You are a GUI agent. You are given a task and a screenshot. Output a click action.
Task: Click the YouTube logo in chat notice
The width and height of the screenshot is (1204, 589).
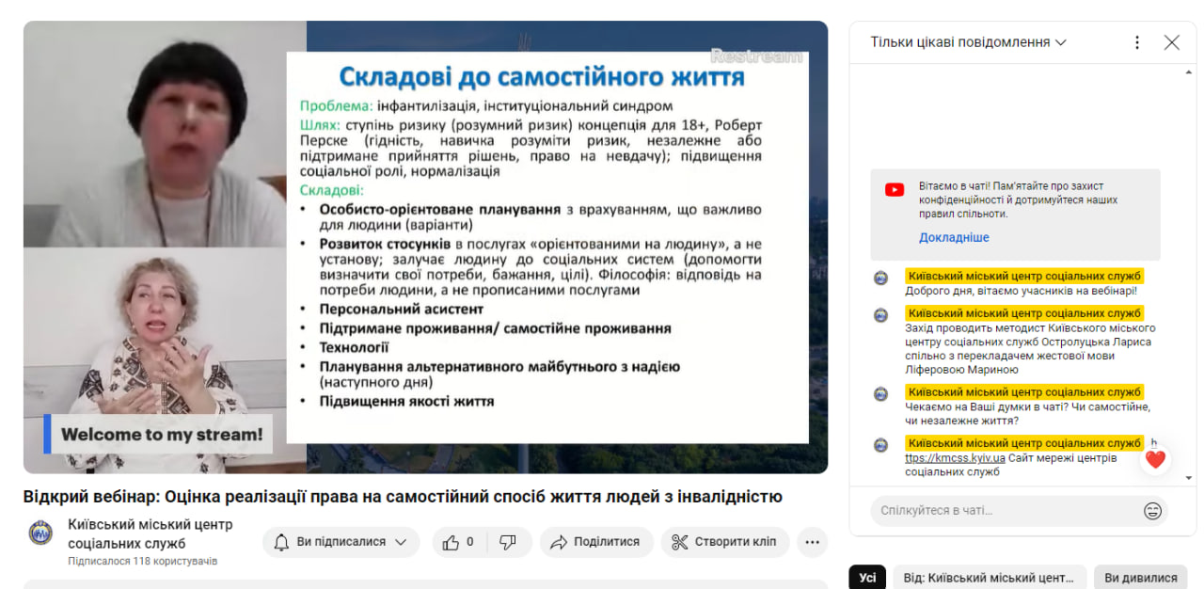pyautogui.click(x=895, y=190)
